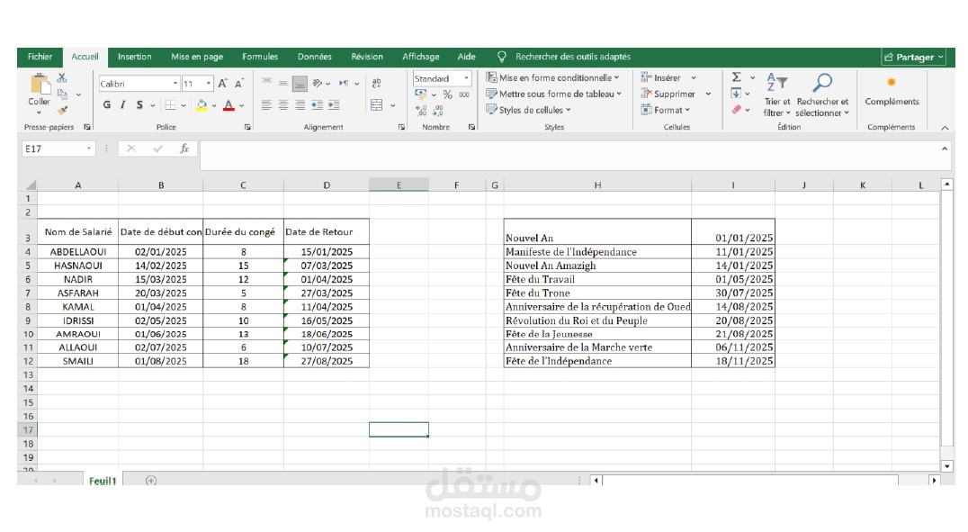The width and height of the screenshot is (968, 532).
Task: Increase indent icon
Action: coord(334,105)
